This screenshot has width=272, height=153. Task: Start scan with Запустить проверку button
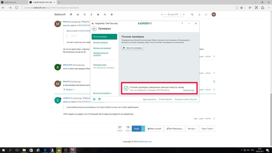click(132, 48)
